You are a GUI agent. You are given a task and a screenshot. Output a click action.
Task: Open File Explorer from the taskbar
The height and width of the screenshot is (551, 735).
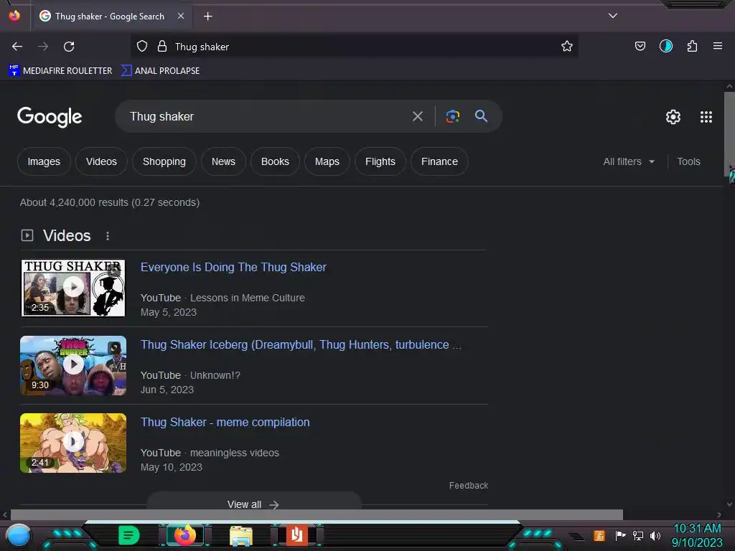(241, 536)
